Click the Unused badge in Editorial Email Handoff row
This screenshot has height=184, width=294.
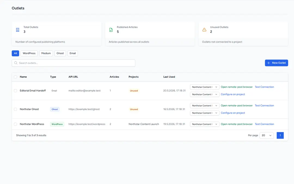click(134, 91)
